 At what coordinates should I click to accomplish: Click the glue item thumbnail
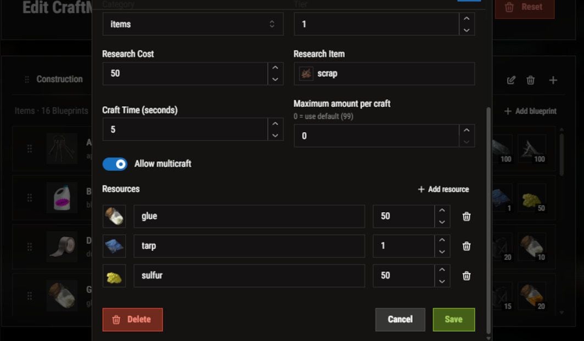coord(114,217)
